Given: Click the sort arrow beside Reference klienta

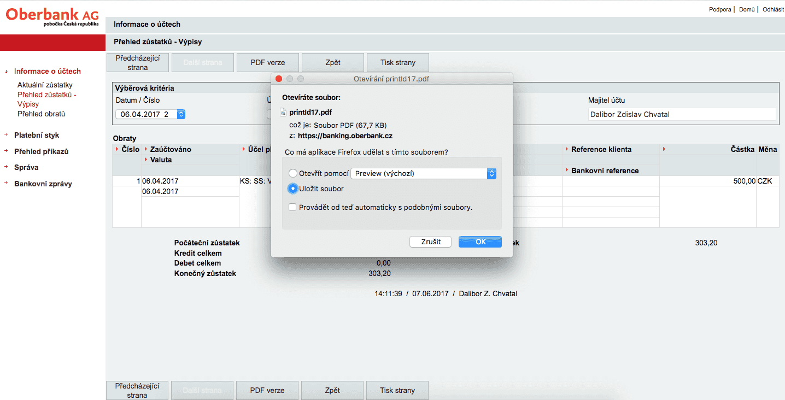Looking at the screenshot, I should coord(567,149).
